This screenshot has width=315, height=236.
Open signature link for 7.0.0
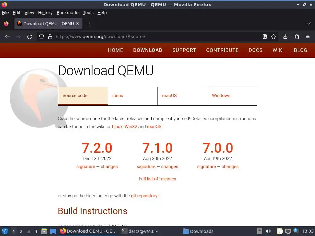click(x=206, y=167)
